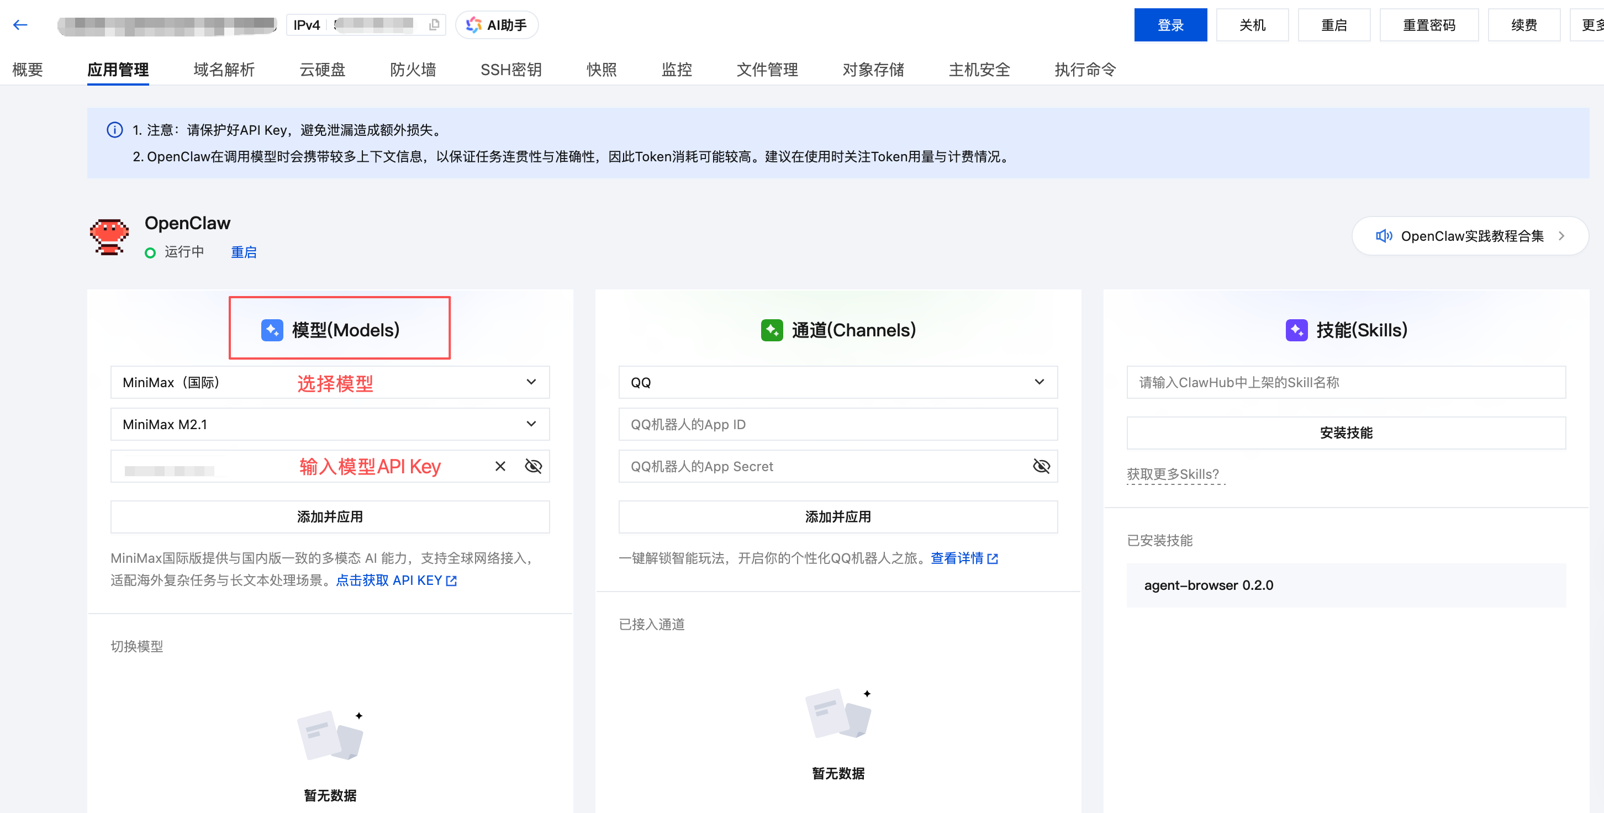Viewport: 1604px width, 813px height.
Task: Click the info icon in the notice banner
Action: click(114, 130)
